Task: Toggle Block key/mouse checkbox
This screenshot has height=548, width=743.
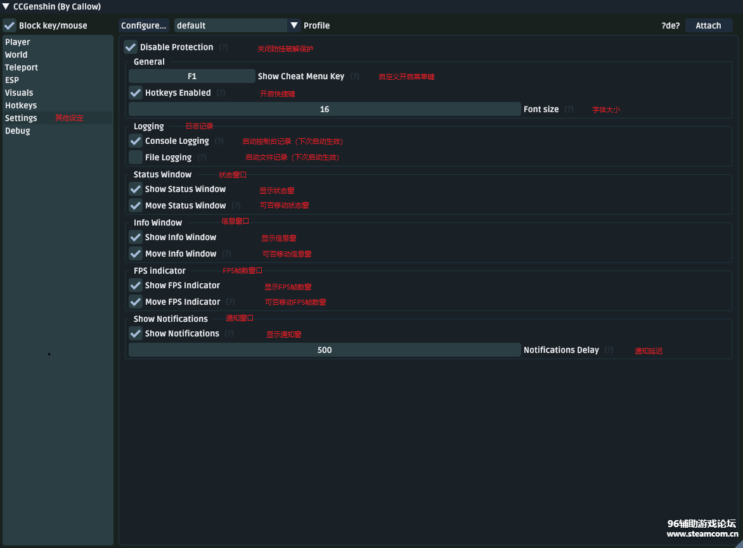Action: coord(10,25)
